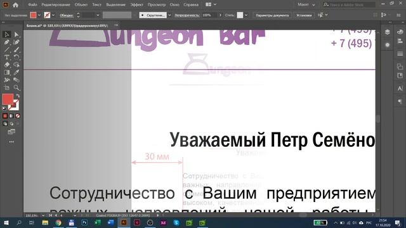
Task: Enable Draw Behind mode
Action: (x=11, y=124)
